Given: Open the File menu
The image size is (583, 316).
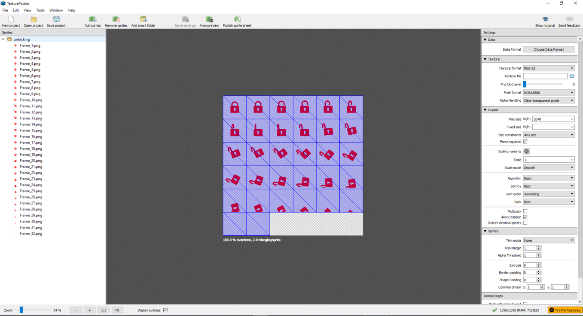Looking at the screenshot, I should [x=5, y=10].
